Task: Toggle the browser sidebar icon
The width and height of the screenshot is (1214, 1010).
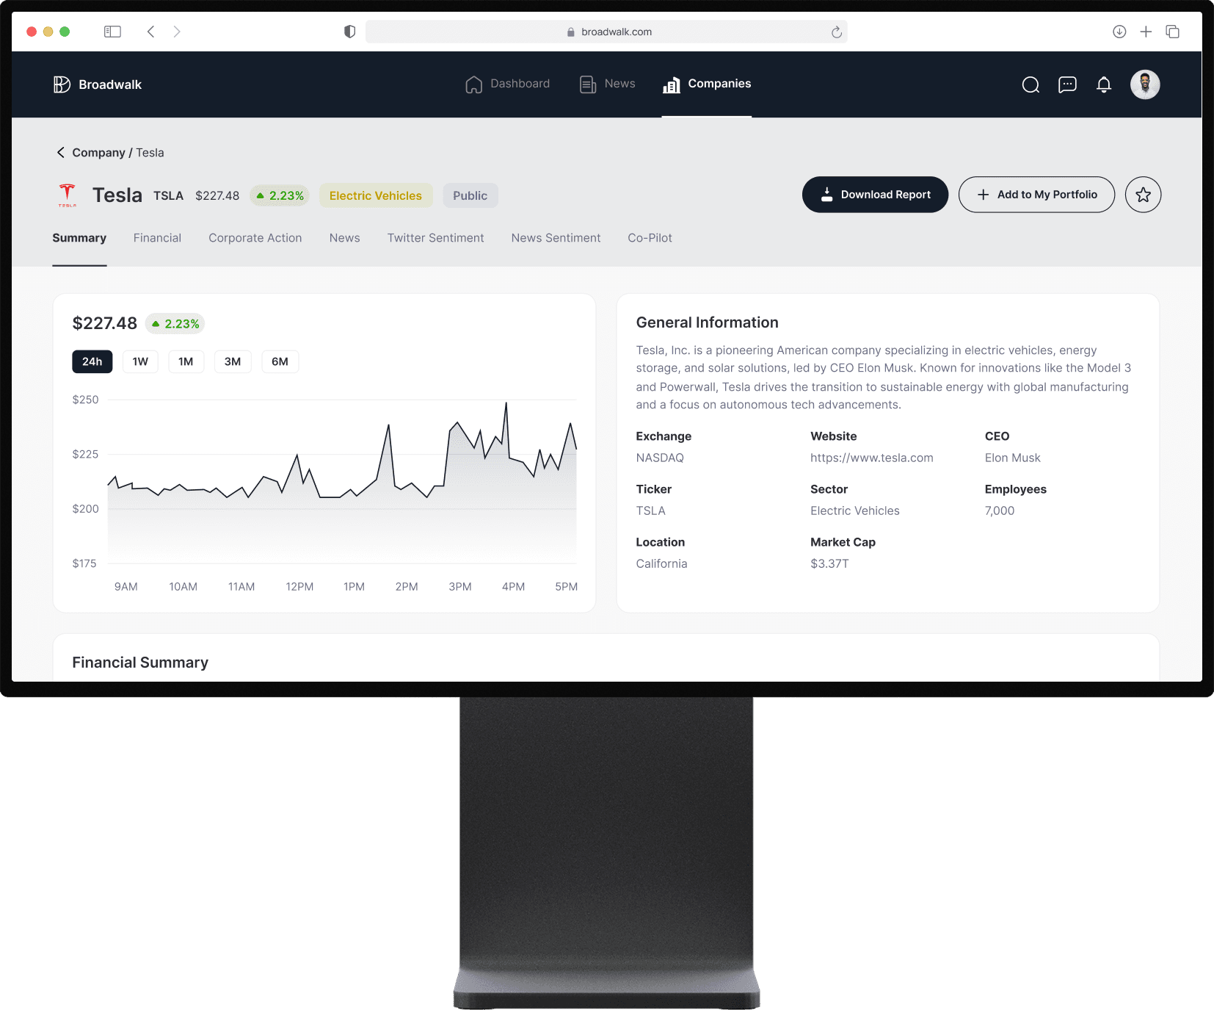Action: coord(112,32)
